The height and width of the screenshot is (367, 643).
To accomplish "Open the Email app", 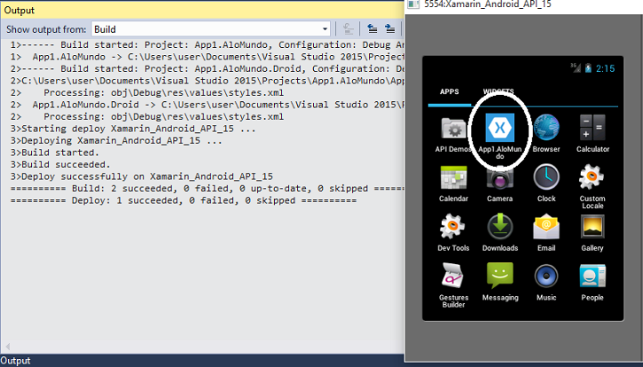I will (546, 232).
